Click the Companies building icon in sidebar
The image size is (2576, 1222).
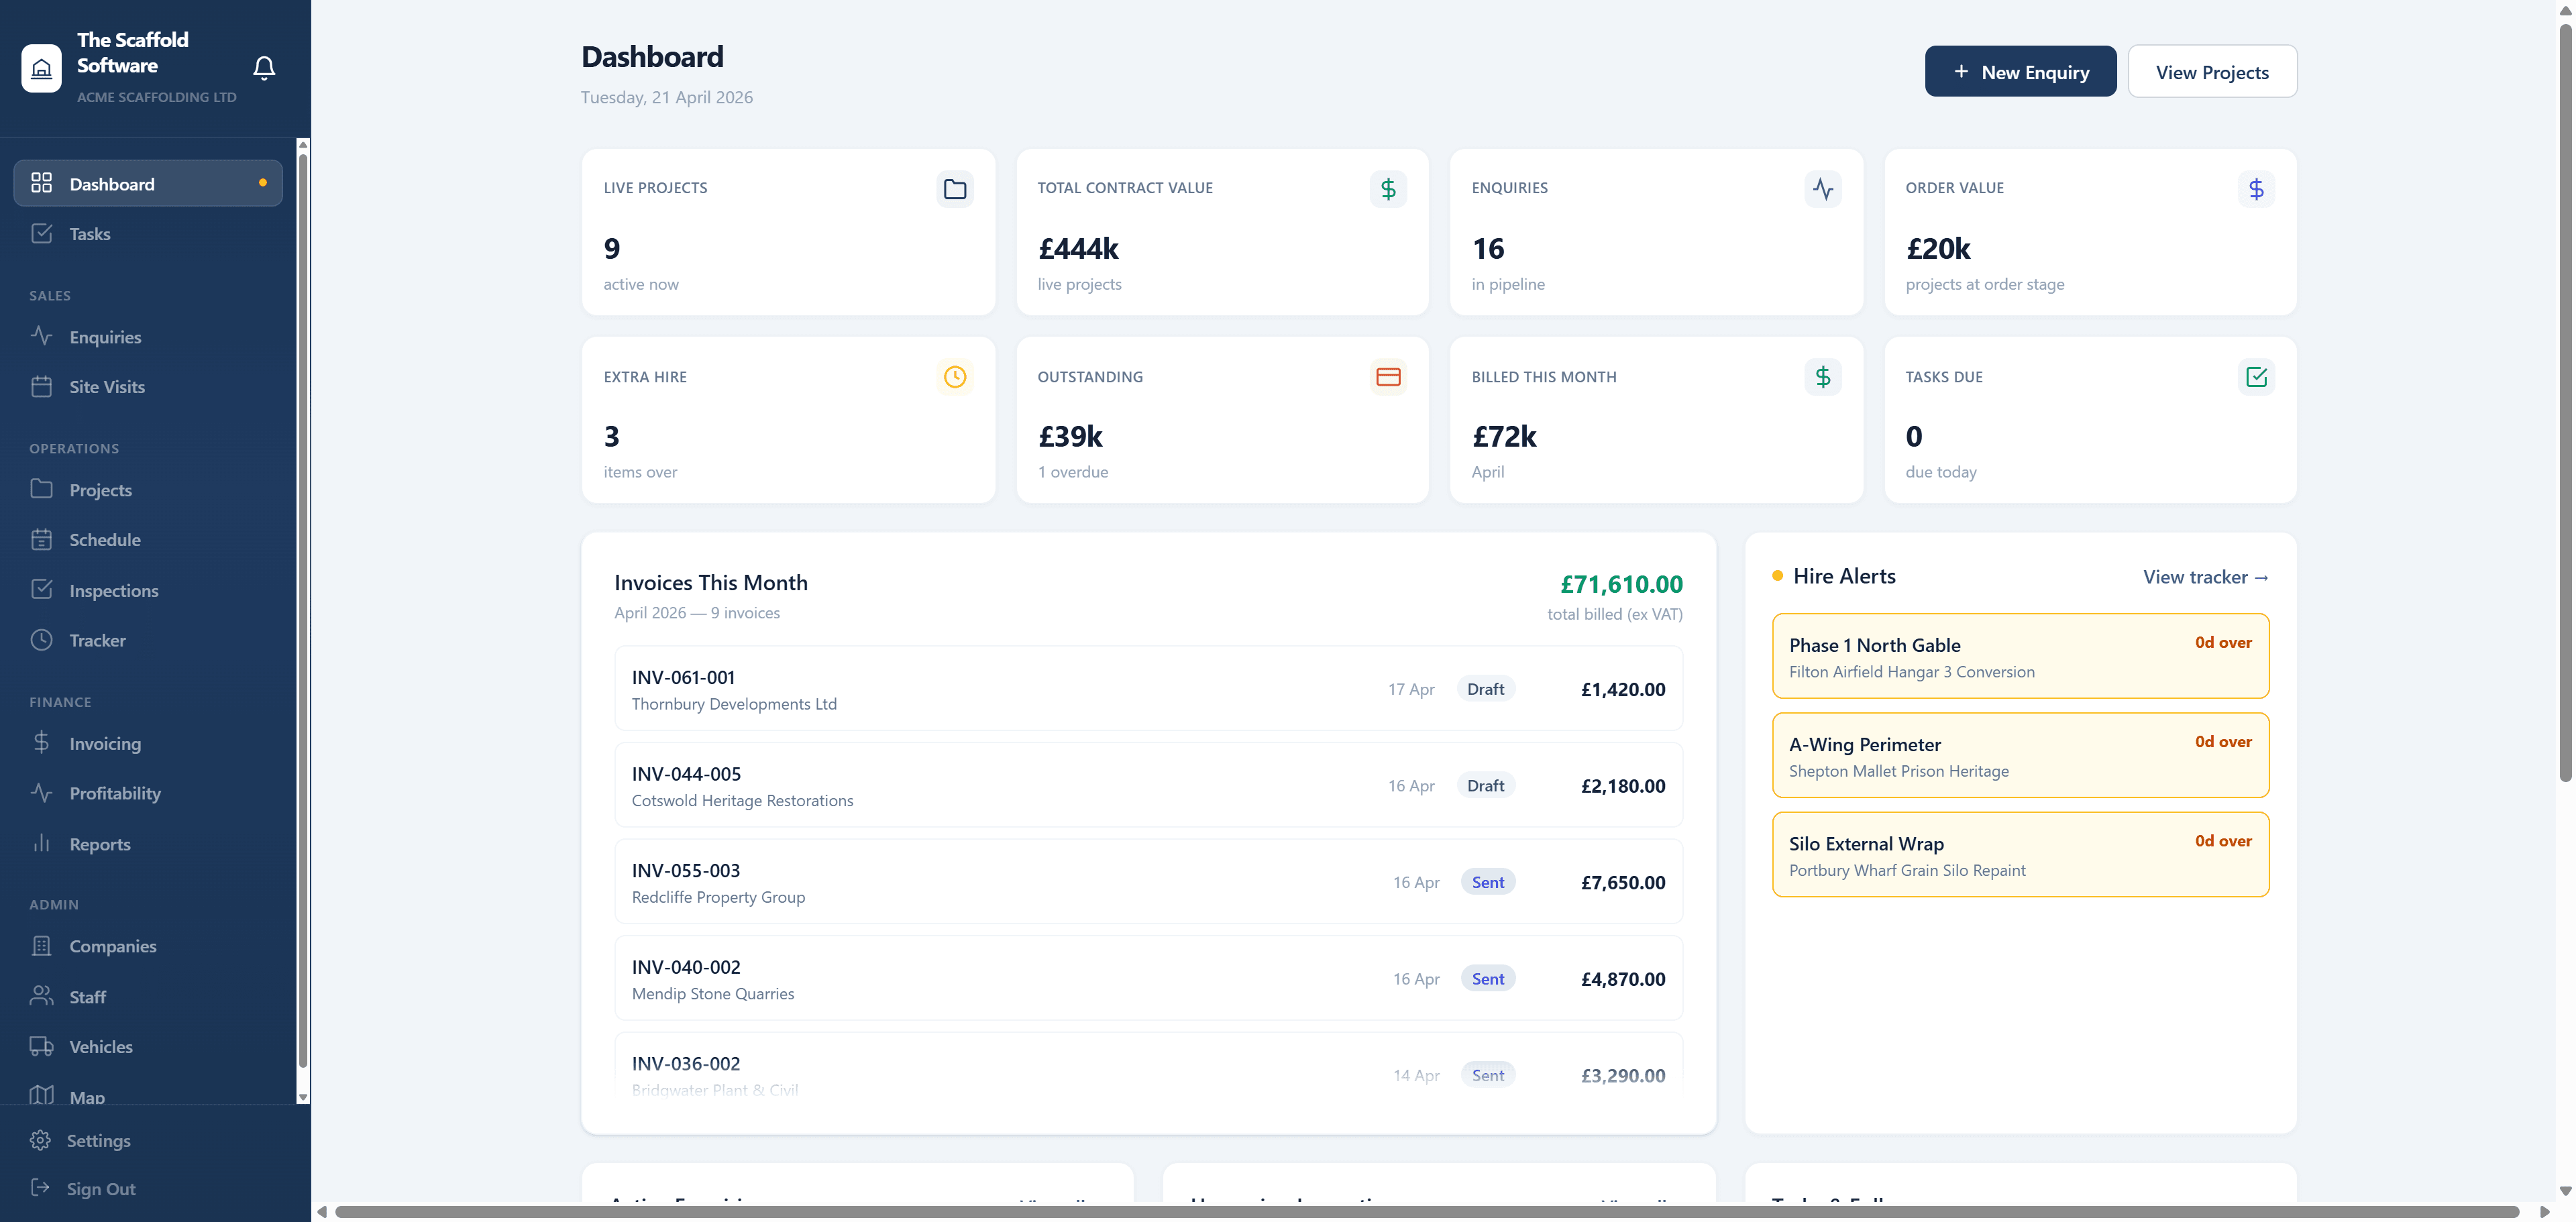(41, 946)
